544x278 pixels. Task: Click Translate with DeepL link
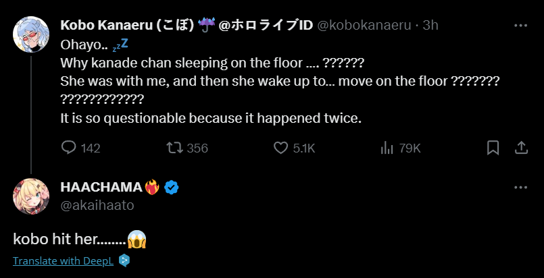(x=64, y=261)
